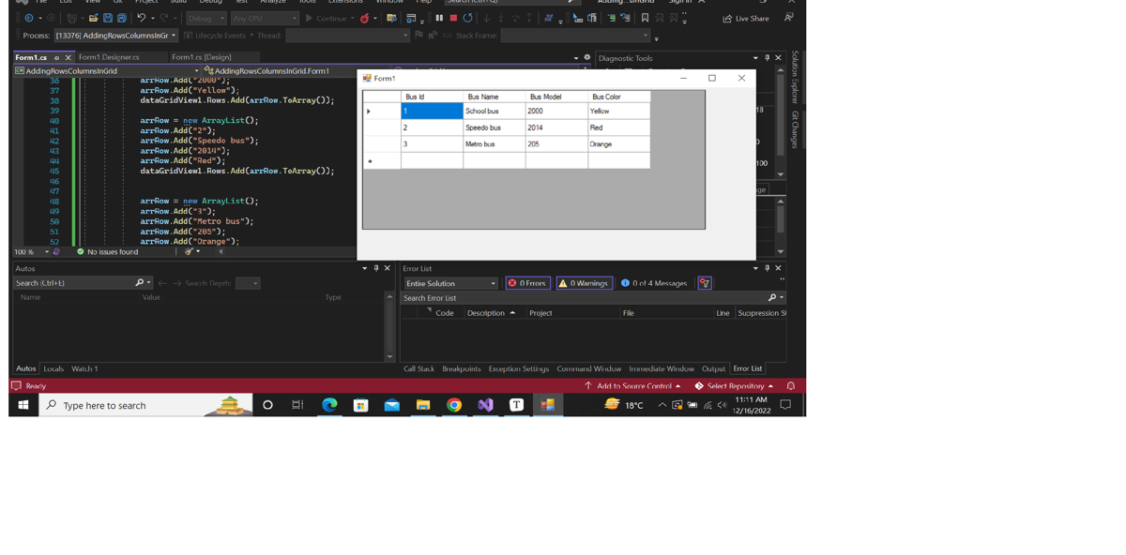
Task: Click the Hot Reload flame icon
Action: (365, 18)
